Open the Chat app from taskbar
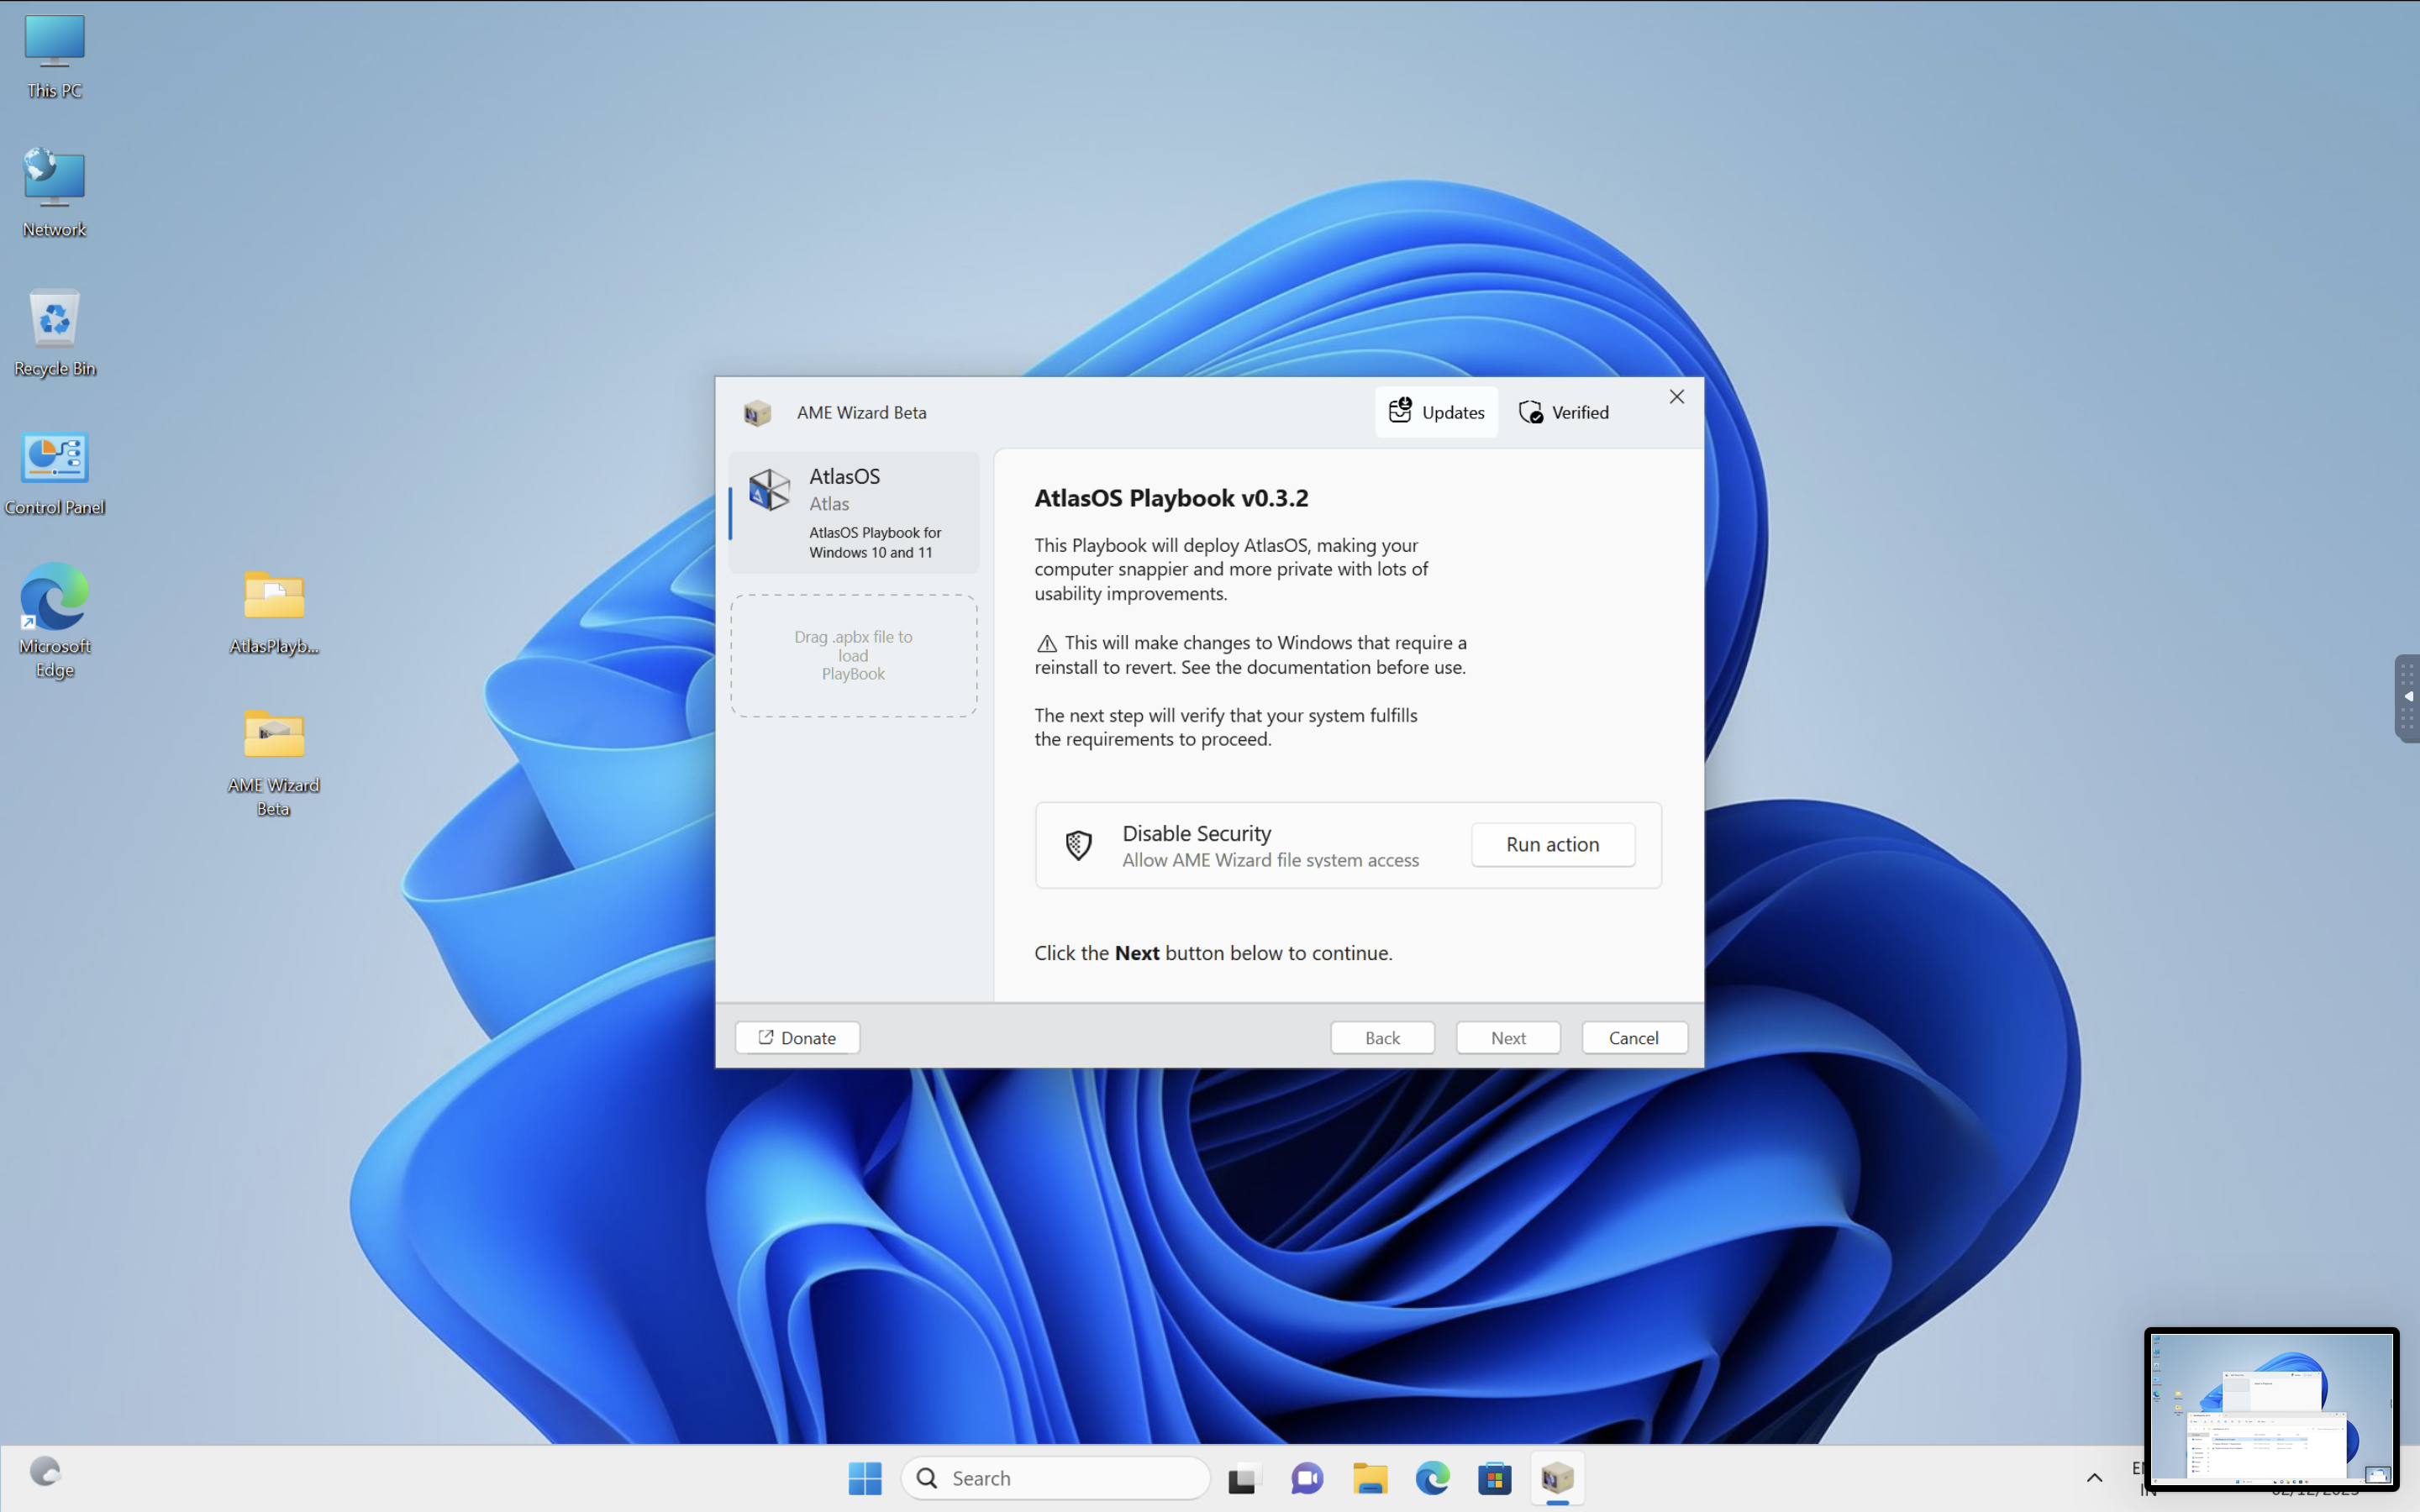 1306,1478
